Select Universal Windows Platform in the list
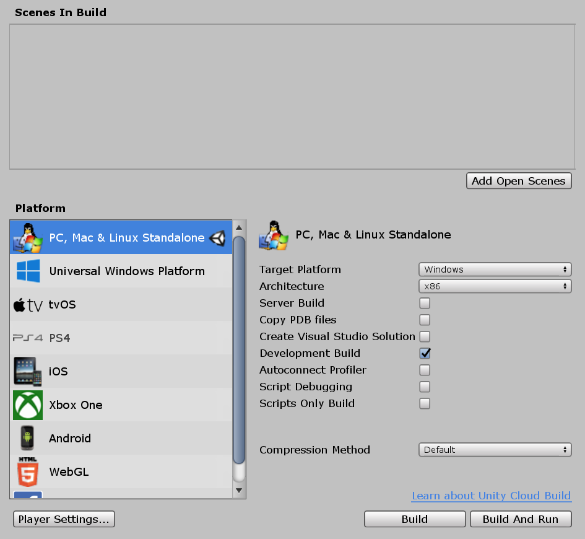Screen dimensions: 585x539 click(x=121, y=271)
